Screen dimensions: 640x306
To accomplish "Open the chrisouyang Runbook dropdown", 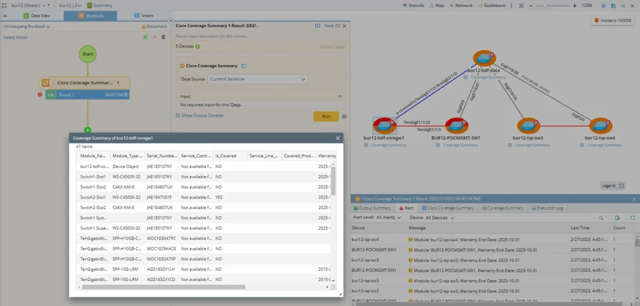I will coord(26,26).
